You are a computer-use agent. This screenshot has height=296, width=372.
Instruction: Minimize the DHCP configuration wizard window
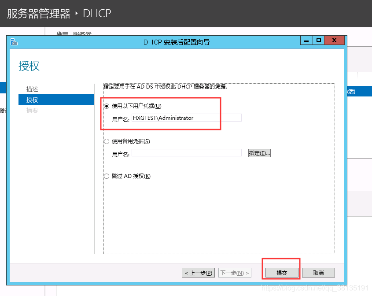(x=306, y=40)
